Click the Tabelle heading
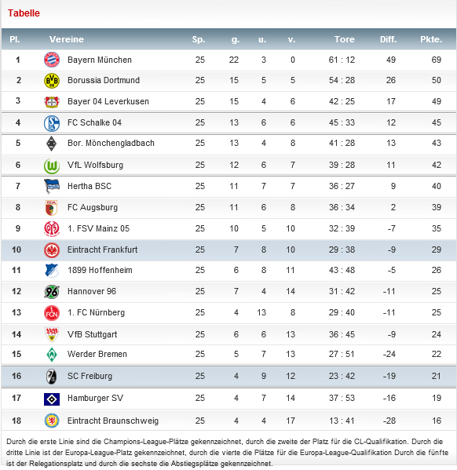 (x=24, y=13)
